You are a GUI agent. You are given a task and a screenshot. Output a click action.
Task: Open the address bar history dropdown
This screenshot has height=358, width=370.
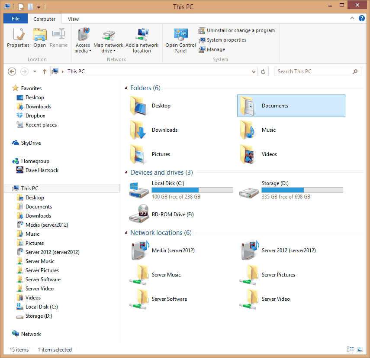(254, 72)
